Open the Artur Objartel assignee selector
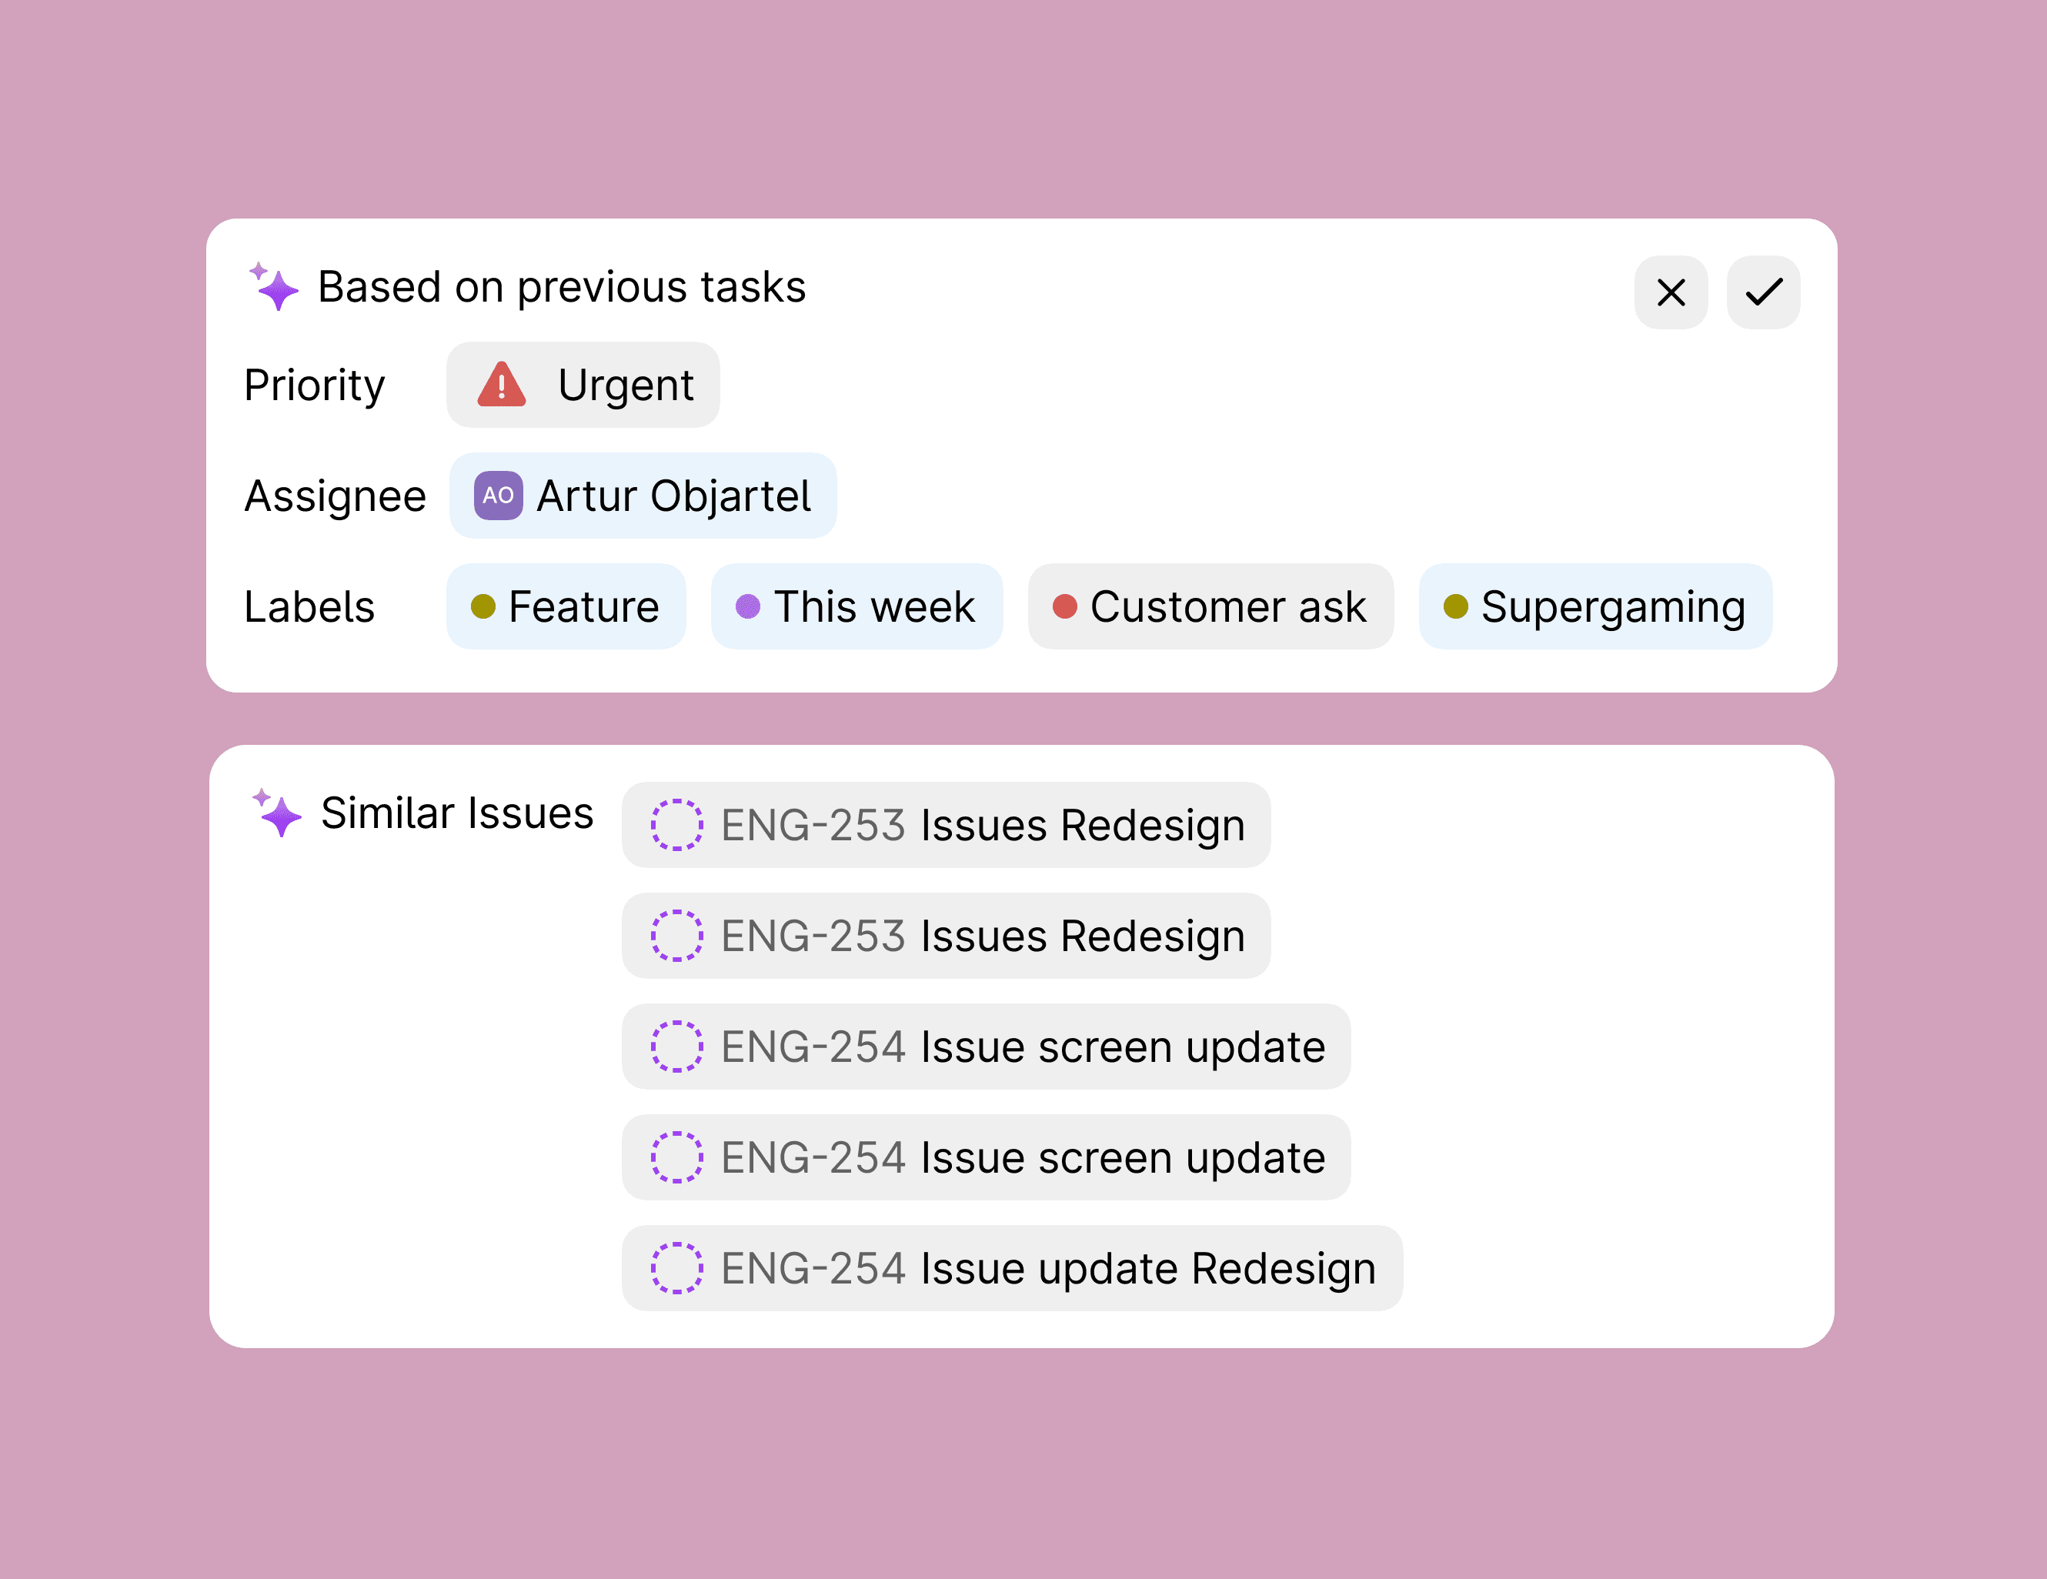2047x1579 pixels. (x=643, y=496)
